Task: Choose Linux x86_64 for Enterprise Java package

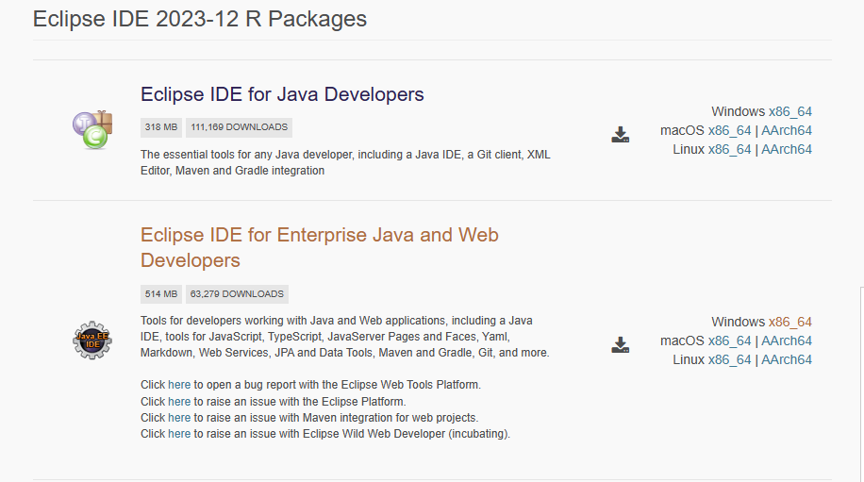Action: pos(729,359)
